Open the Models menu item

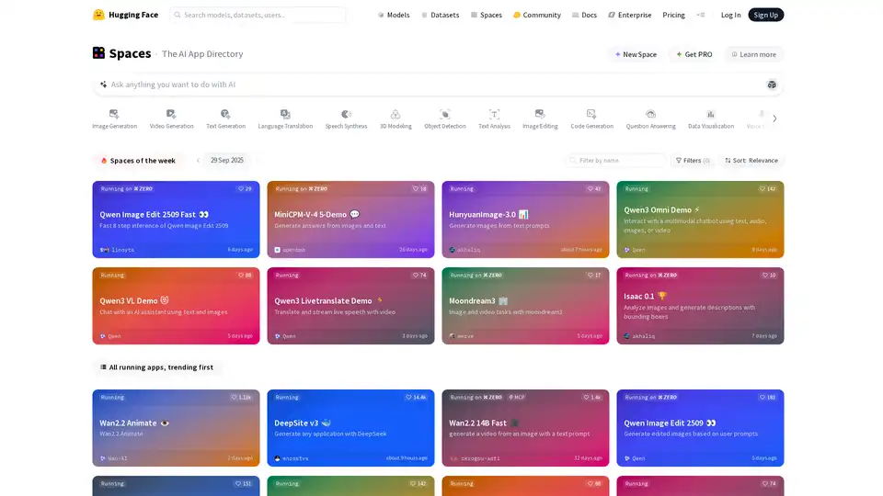(x=394, y=15)
